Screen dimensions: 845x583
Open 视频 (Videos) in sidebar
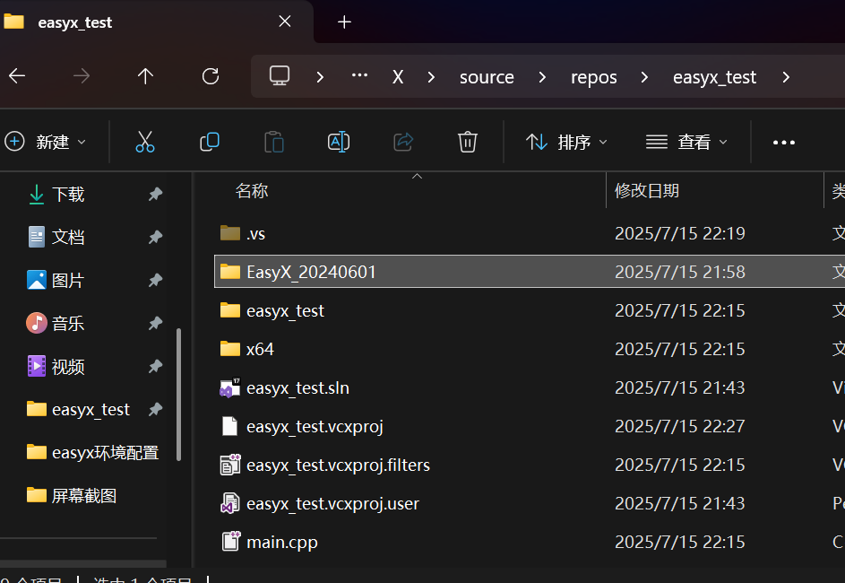(x=68, y=367)
